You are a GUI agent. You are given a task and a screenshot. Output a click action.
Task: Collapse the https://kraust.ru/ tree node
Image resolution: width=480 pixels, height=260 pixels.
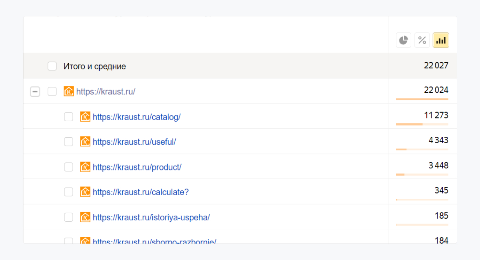point(35,92)
